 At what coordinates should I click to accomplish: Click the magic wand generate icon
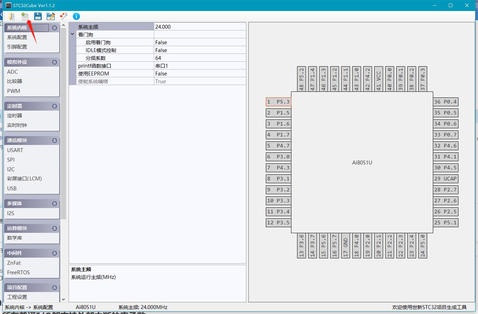point(63,16)
